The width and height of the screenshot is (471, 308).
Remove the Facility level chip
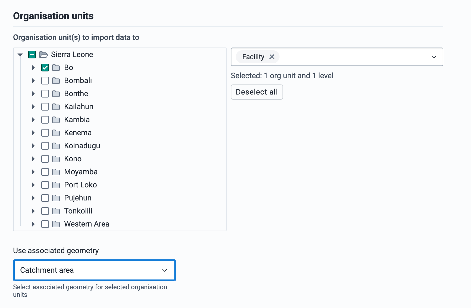pos(272,57)
